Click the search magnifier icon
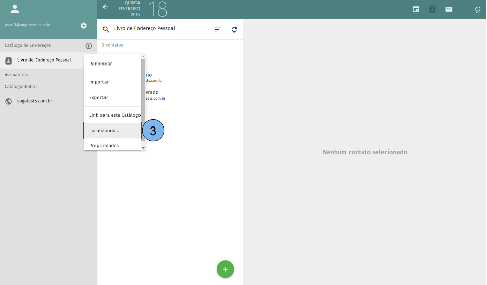The width and height of the screenshot is (487, 285). point(106,29)
